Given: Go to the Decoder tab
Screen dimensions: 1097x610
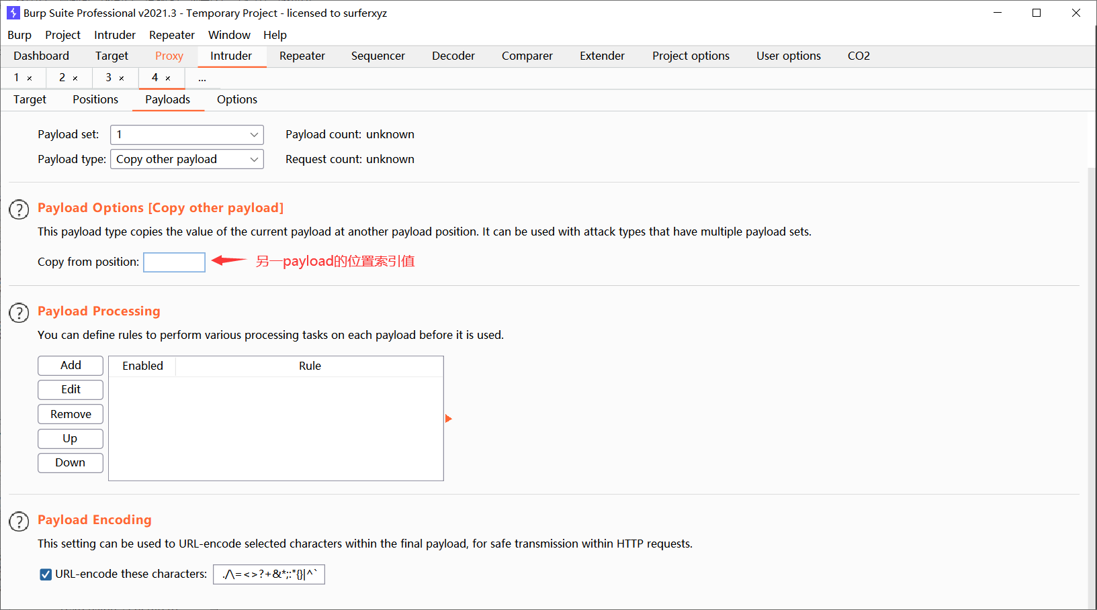Looking at the screenshot, I should 453,56.
